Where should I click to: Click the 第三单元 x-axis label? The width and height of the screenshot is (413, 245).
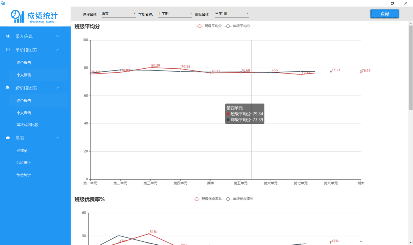click(x=150, y=183)
